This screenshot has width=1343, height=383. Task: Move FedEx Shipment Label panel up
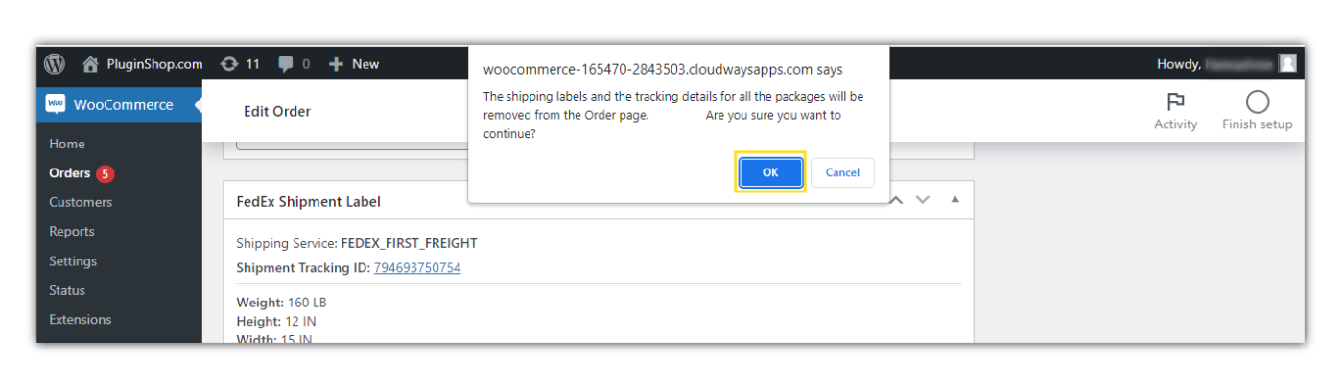897,200
